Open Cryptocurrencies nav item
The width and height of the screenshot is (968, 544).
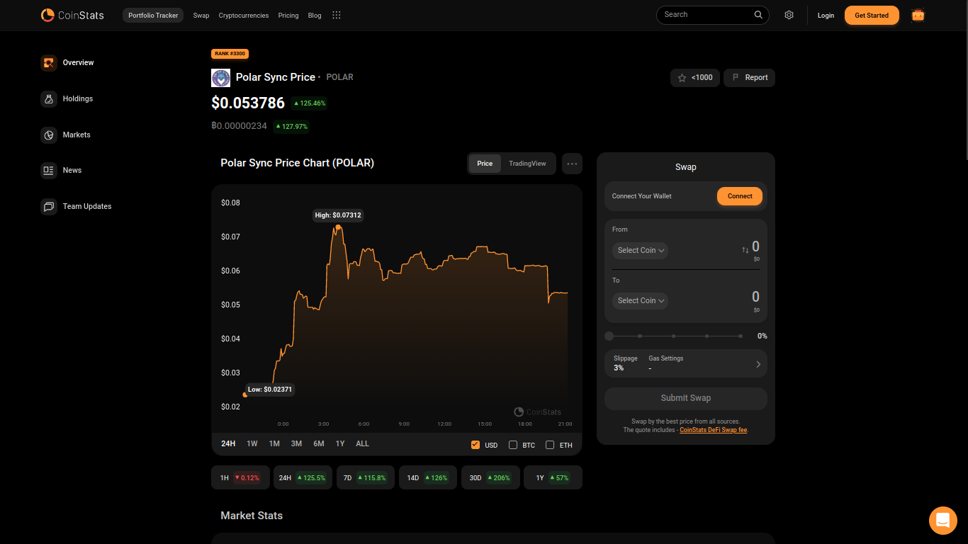[244, 16]
